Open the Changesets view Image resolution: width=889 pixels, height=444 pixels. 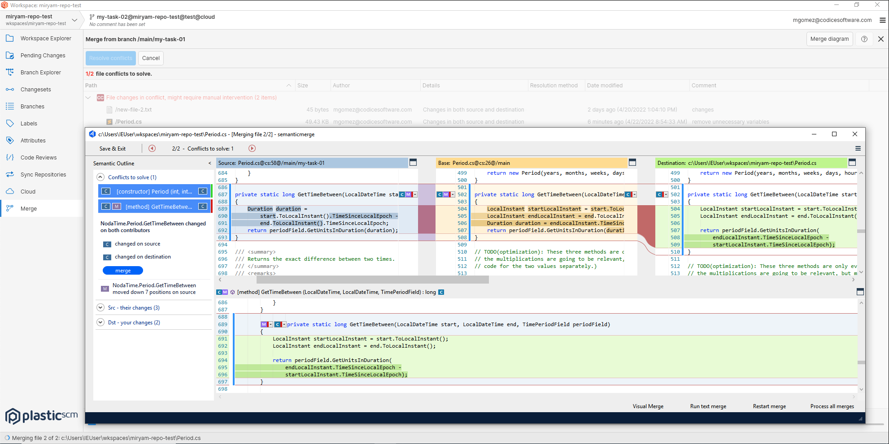(x=37, y=89)
